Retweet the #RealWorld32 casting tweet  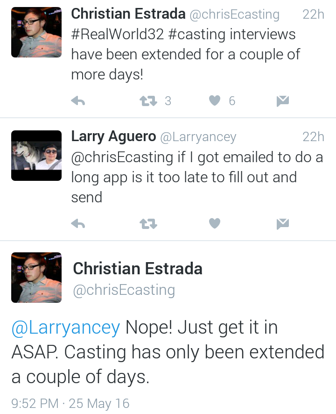coord(148,101)
